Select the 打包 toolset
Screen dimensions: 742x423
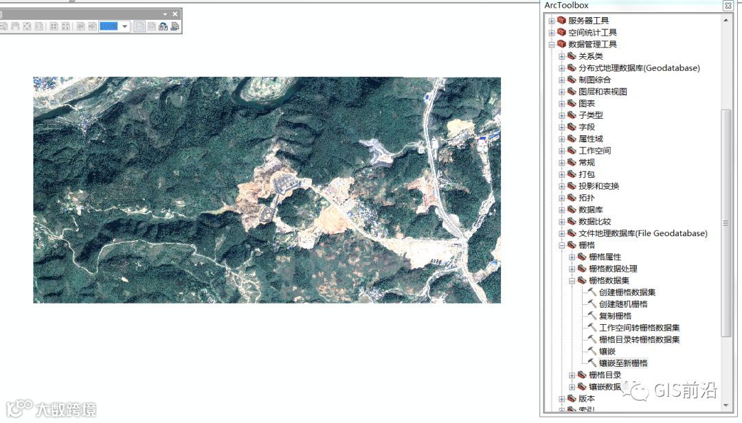[587, 174]
